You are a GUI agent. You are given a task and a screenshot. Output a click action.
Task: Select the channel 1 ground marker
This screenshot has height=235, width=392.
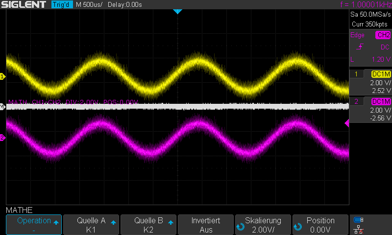[x=2, y=76]
